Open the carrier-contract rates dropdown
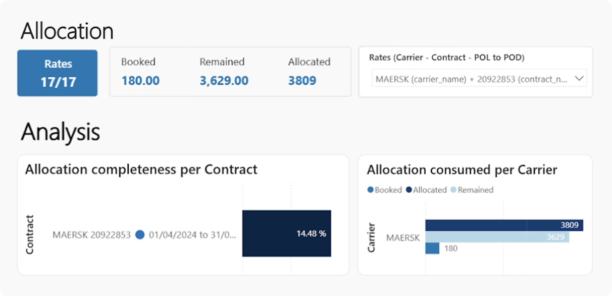The width and height of the screenshot is (612, 296). pos(479,79)
